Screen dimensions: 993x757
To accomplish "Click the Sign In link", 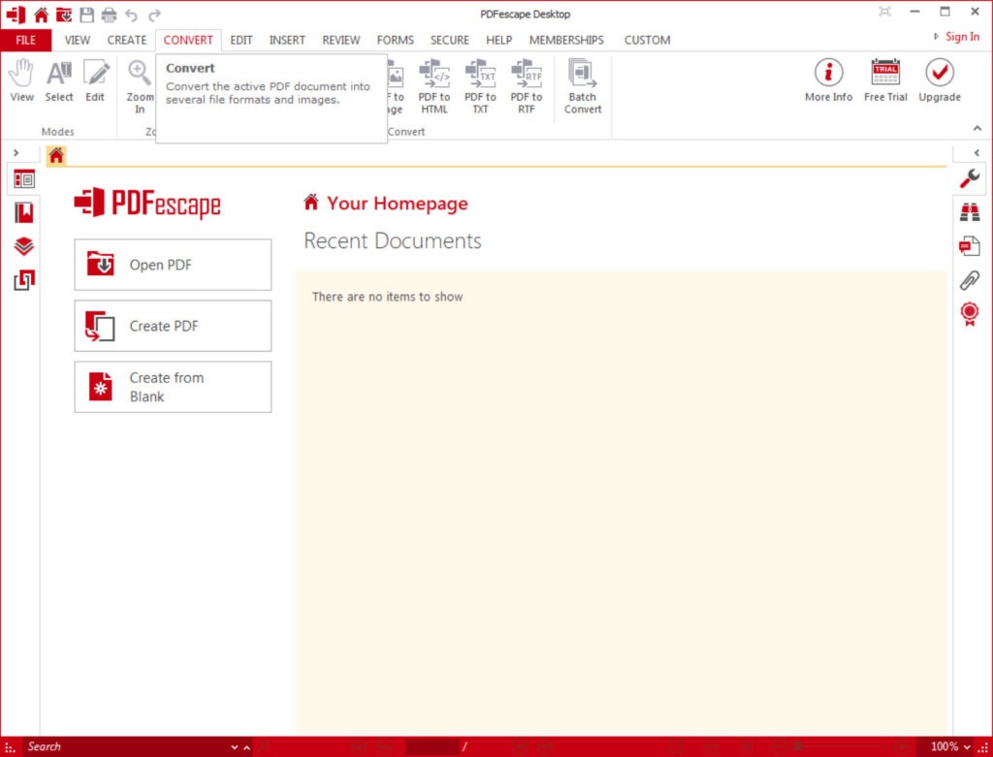I will pyautogui.click(x=962, y=37).
